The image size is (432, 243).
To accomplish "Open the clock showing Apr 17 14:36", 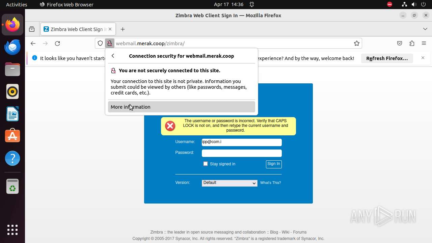I will (x=228, y=4).
